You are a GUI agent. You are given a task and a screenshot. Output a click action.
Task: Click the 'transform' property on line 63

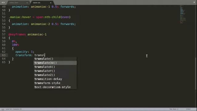tap(23, 55)
